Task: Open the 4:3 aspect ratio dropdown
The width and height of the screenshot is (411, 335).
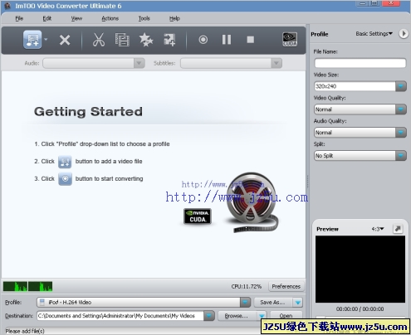Action: (x=378, y=229)
